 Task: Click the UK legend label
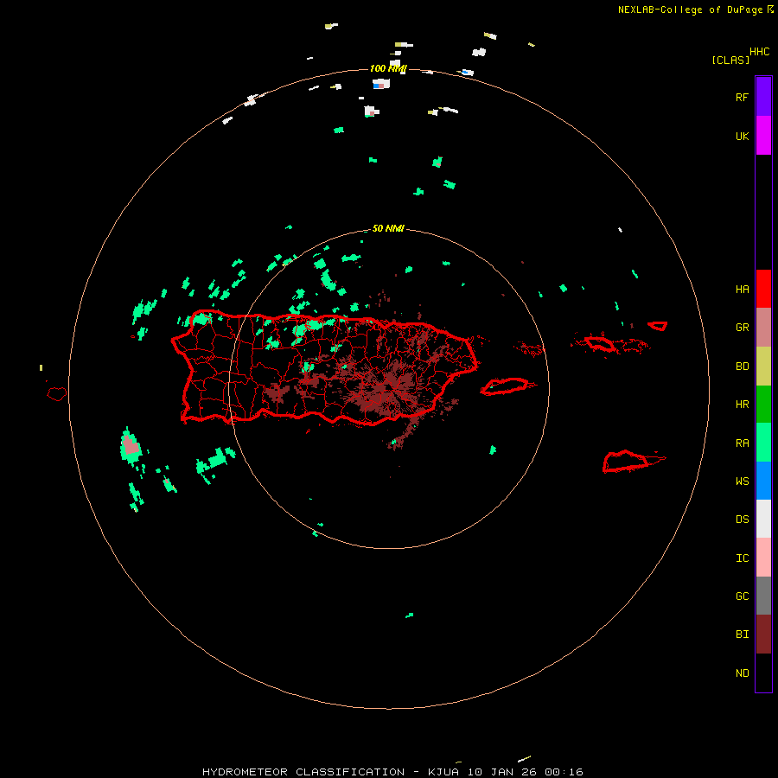742,136
